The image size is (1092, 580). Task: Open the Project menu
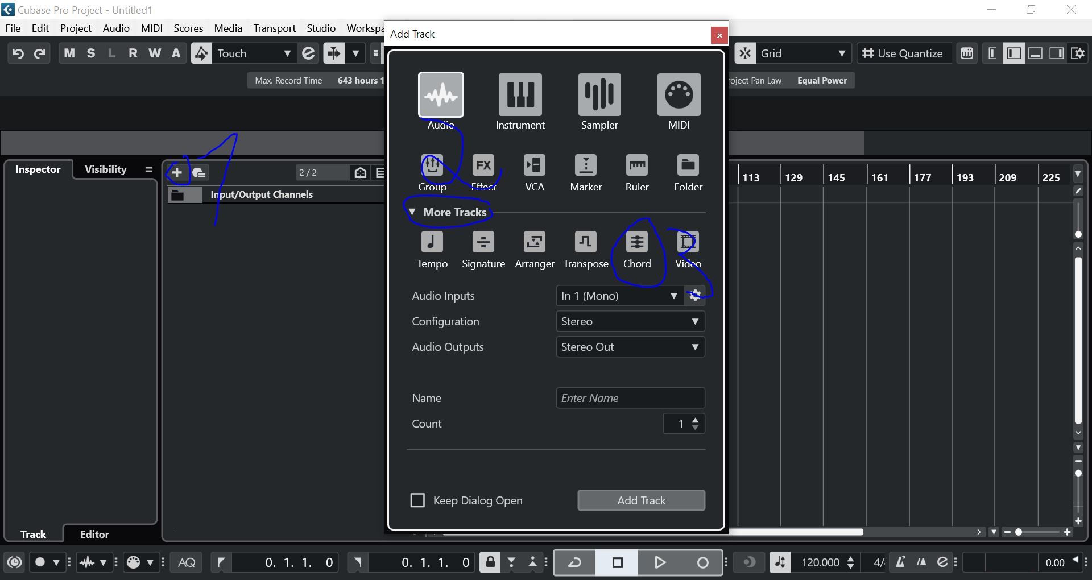[76, 28]
